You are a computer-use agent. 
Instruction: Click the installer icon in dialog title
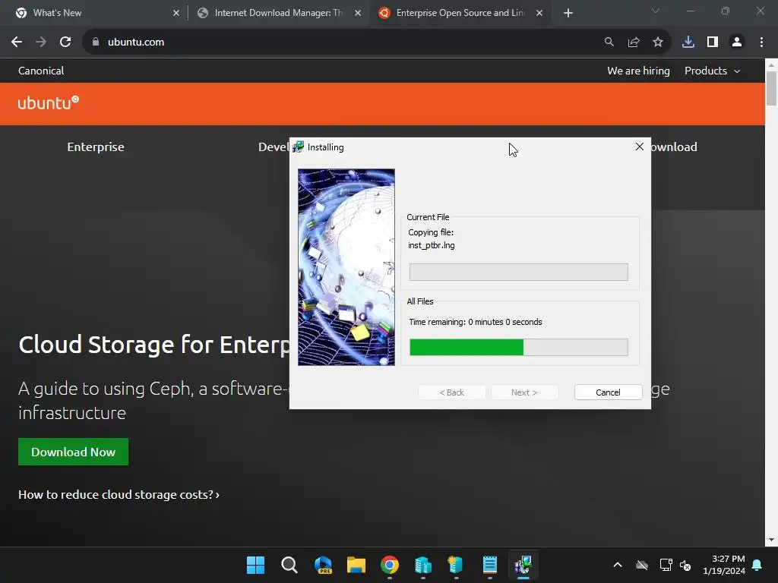point(298,147)
